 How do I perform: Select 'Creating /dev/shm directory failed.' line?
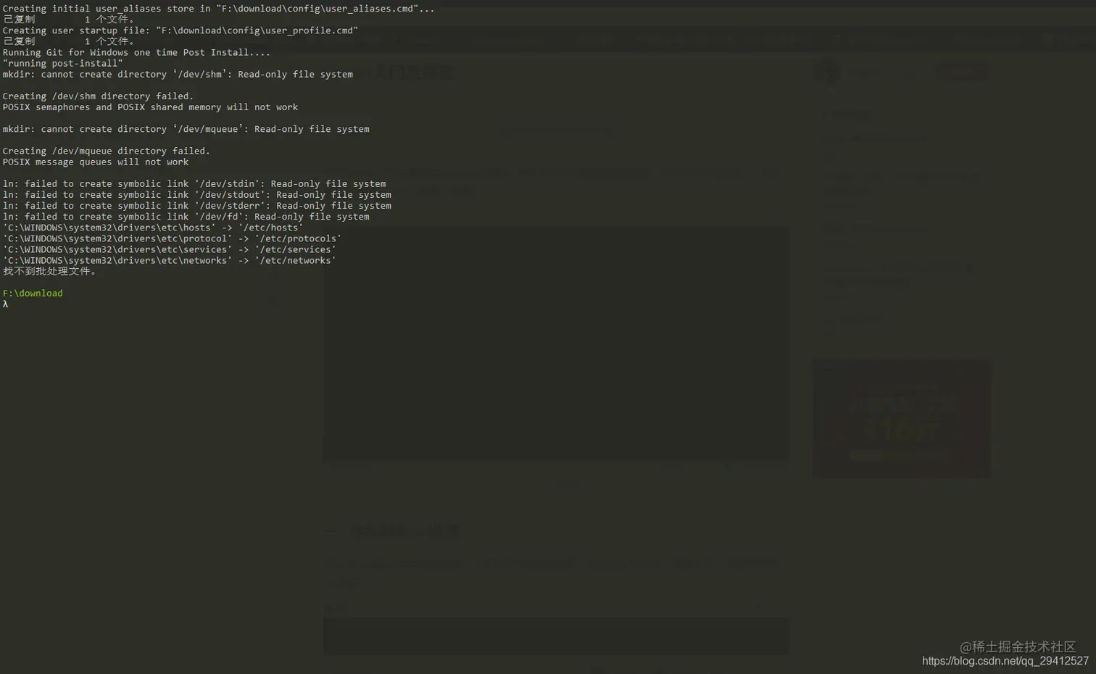click(x=98, y=96)
